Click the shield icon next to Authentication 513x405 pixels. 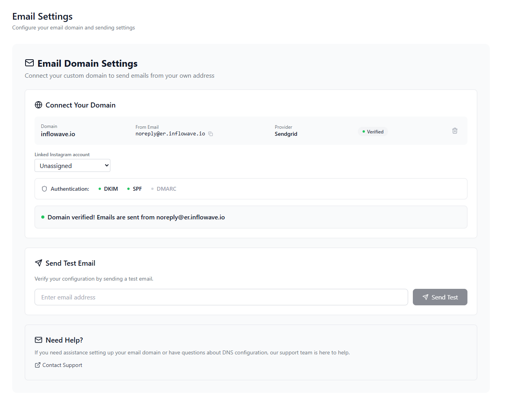point(44,188)
